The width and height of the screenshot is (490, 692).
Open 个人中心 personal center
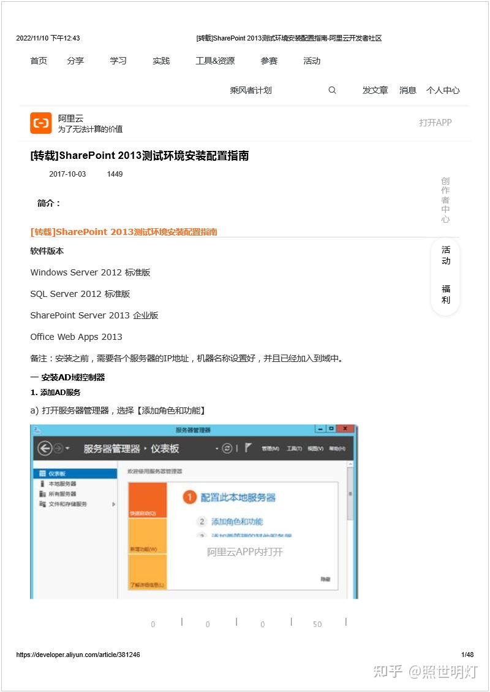(x=443, y=90)
